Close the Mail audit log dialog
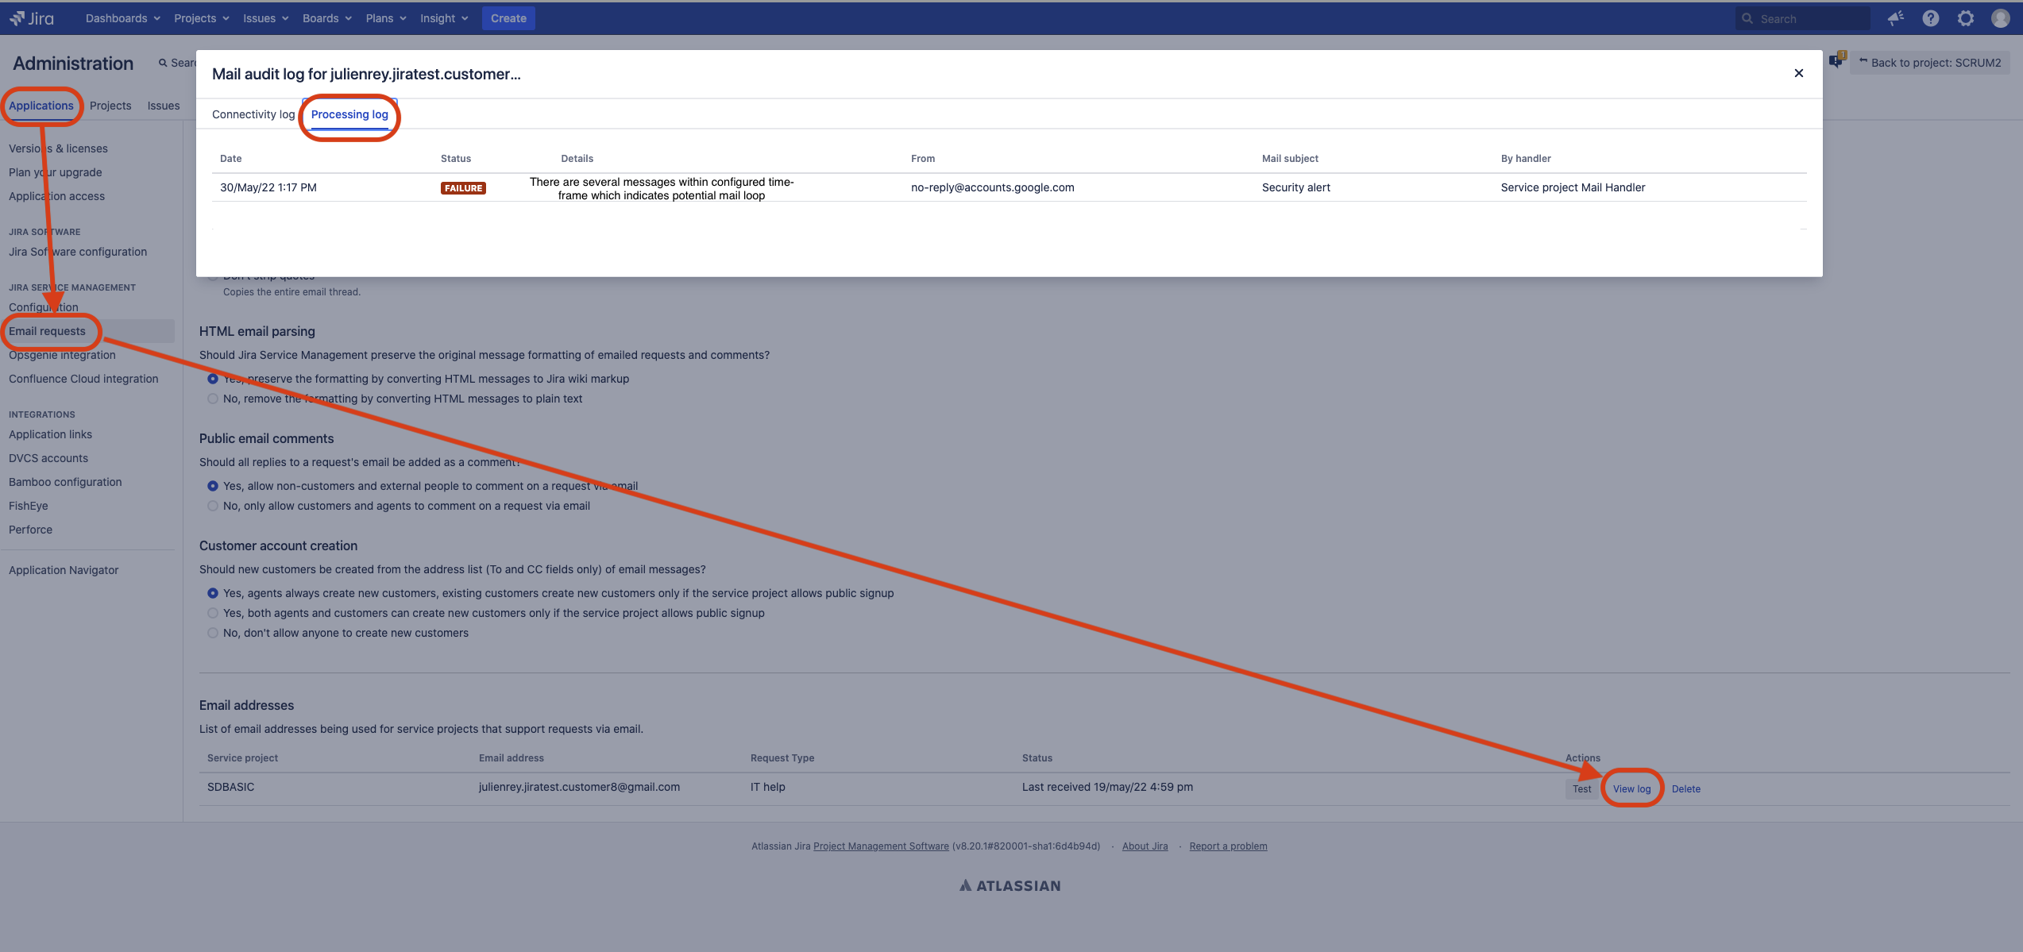 click(1799, 73)
